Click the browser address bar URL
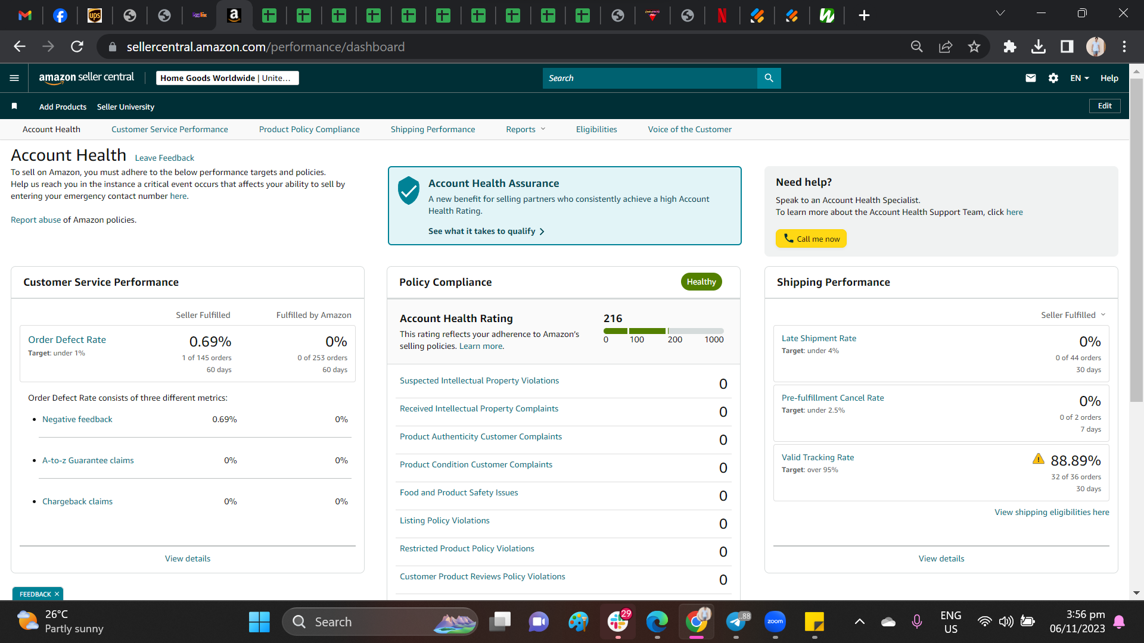 tap(265, 46)
